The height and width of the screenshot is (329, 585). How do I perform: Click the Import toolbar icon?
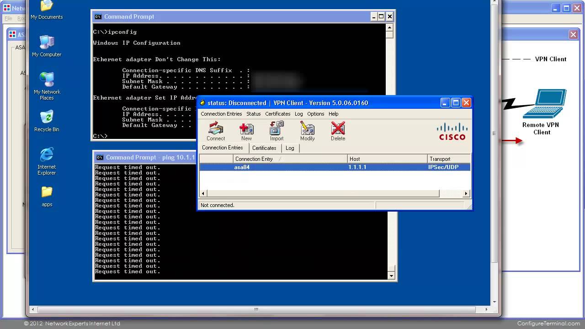pyautogui.click(x=277, y=131)
